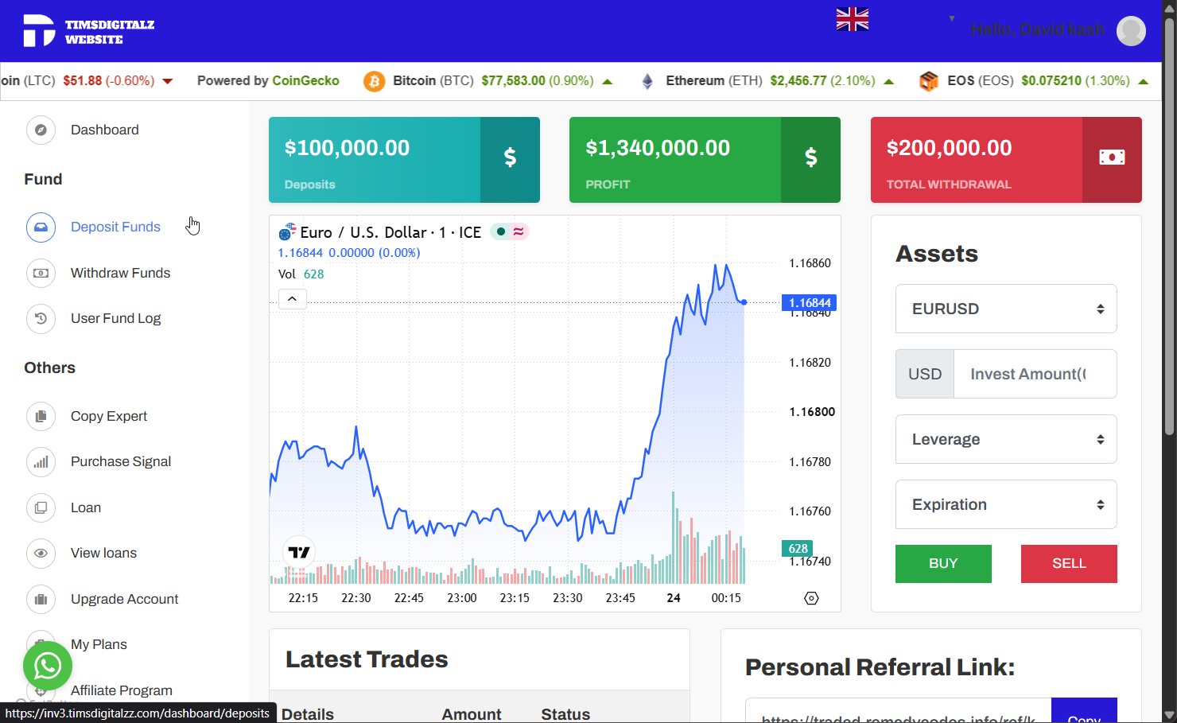Open chart settings gear icon
Screen dimensions: 1177x723
tap(811, 598)
